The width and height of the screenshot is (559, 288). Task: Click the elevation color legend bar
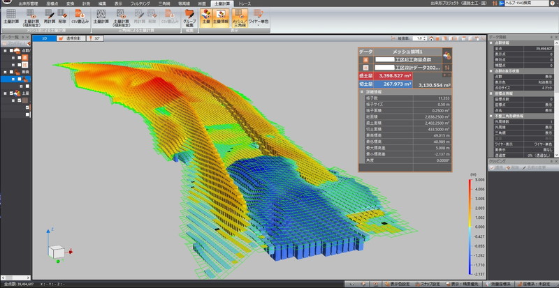[470, 227]
